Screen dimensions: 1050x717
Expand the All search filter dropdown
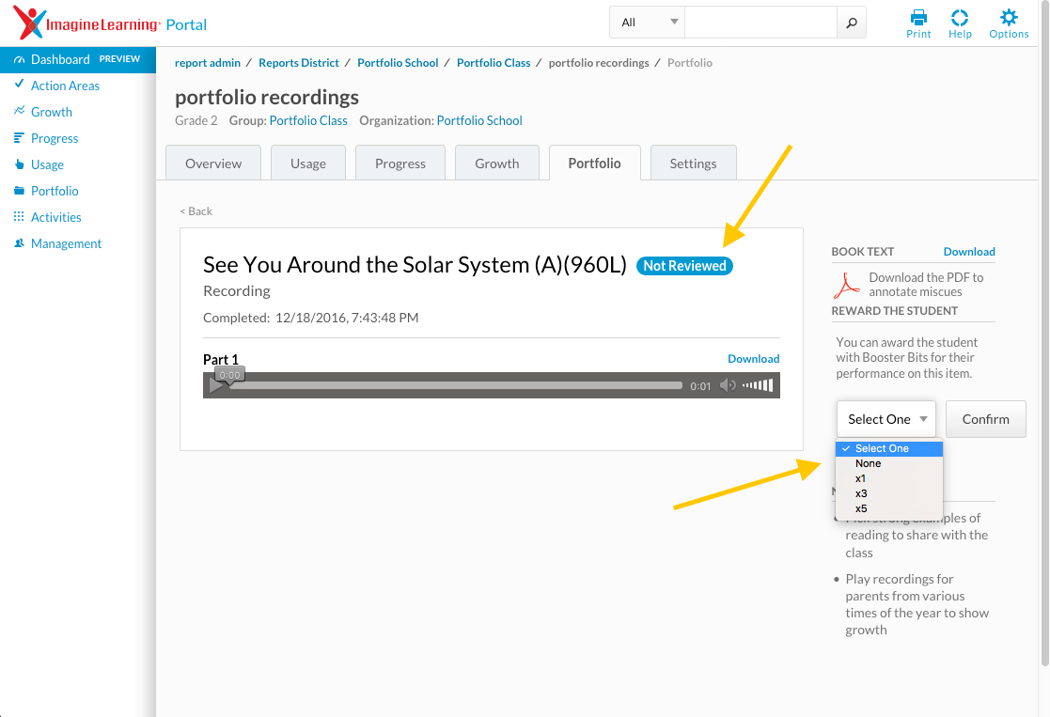tap(649, 23)
